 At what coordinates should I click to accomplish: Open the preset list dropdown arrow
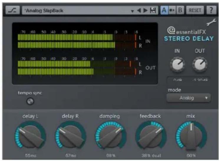pos(132,11)
